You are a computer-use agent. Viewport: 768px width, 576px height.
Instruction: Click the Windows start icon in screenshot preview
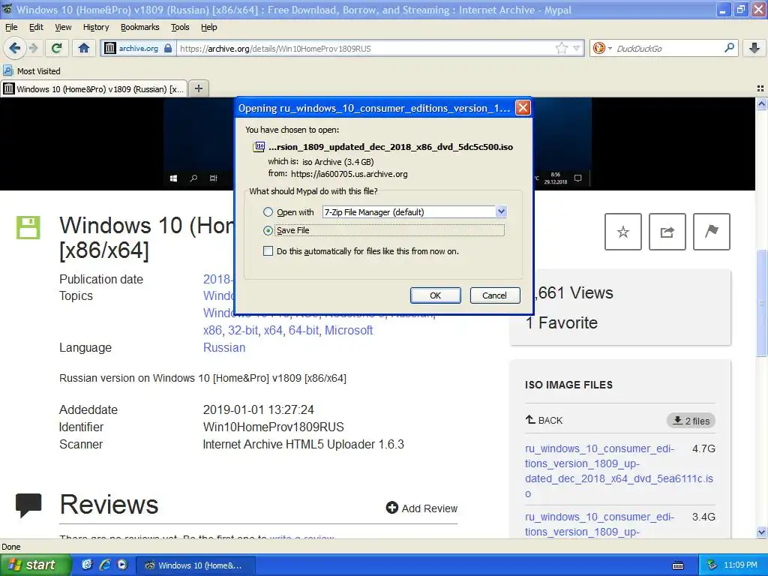(x=173, y=178)
